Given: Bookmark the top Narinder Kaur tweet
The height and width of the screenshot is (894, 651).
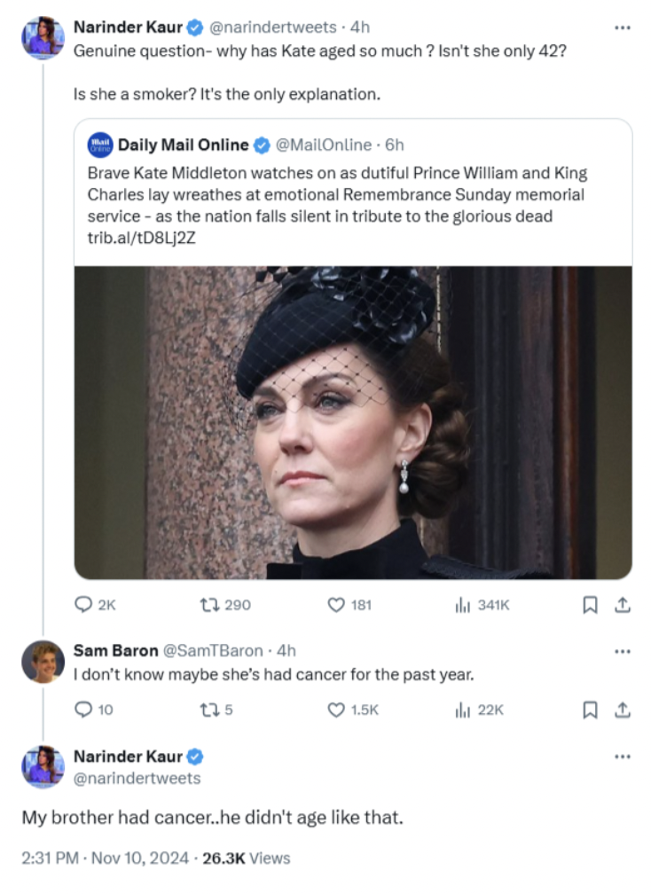Looking at the screenshot, I should pyautogui.click(x=588, y=605).
